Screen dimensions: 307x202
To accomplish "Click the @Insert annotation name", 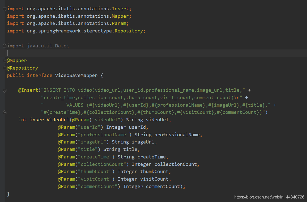I will click(x=28, y=90).
